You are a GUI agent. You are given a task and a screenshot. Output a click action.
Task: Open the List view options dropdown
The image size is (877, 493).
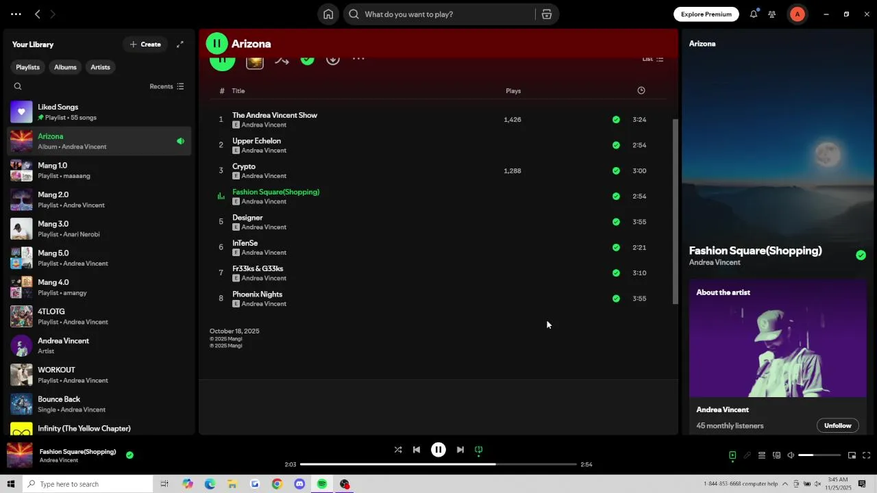(652, 60)
